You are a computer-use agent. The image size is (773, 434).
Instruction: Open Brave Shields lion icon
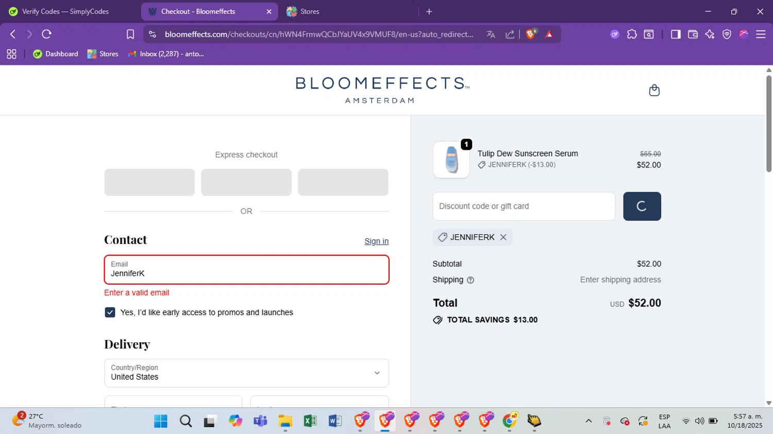click(x=530, y=34)
